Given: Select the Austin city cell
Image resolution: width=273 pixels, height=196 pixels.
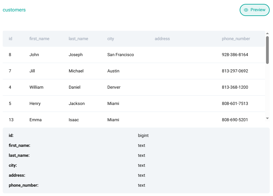Looking at the screenshot, I should pyautogui.click(x=113, y=71).
